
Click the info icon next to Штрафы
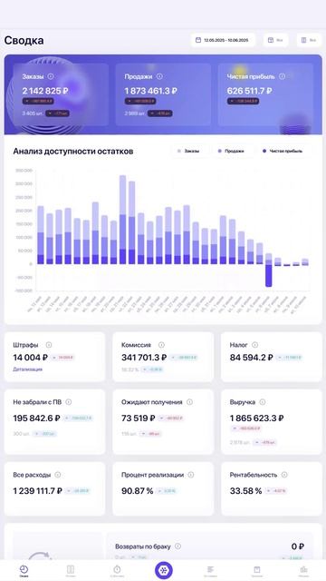point(48,345)
